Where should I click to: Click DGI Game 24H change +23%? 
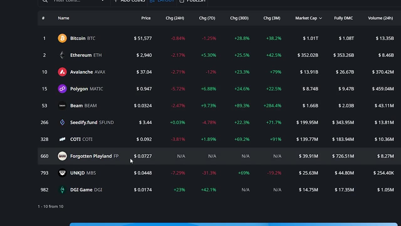click(179, 190)
